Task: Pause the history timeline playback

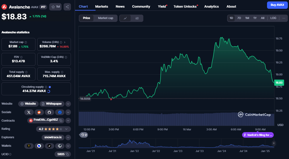Action: pyautogui.click(x=274, y=143)
